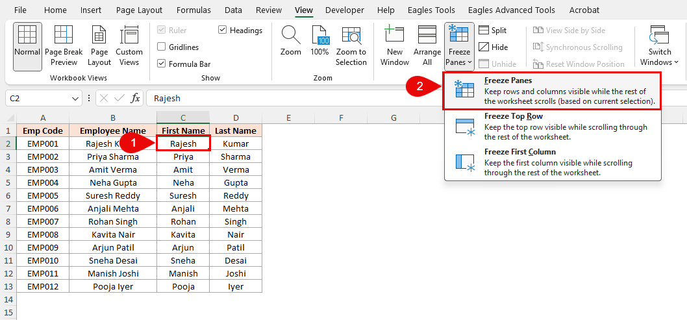The height and width of the screenshot is (320, 687).
Task: Select the Emp Code header cell
Action: pyautogui.click(x=43, y=130)
